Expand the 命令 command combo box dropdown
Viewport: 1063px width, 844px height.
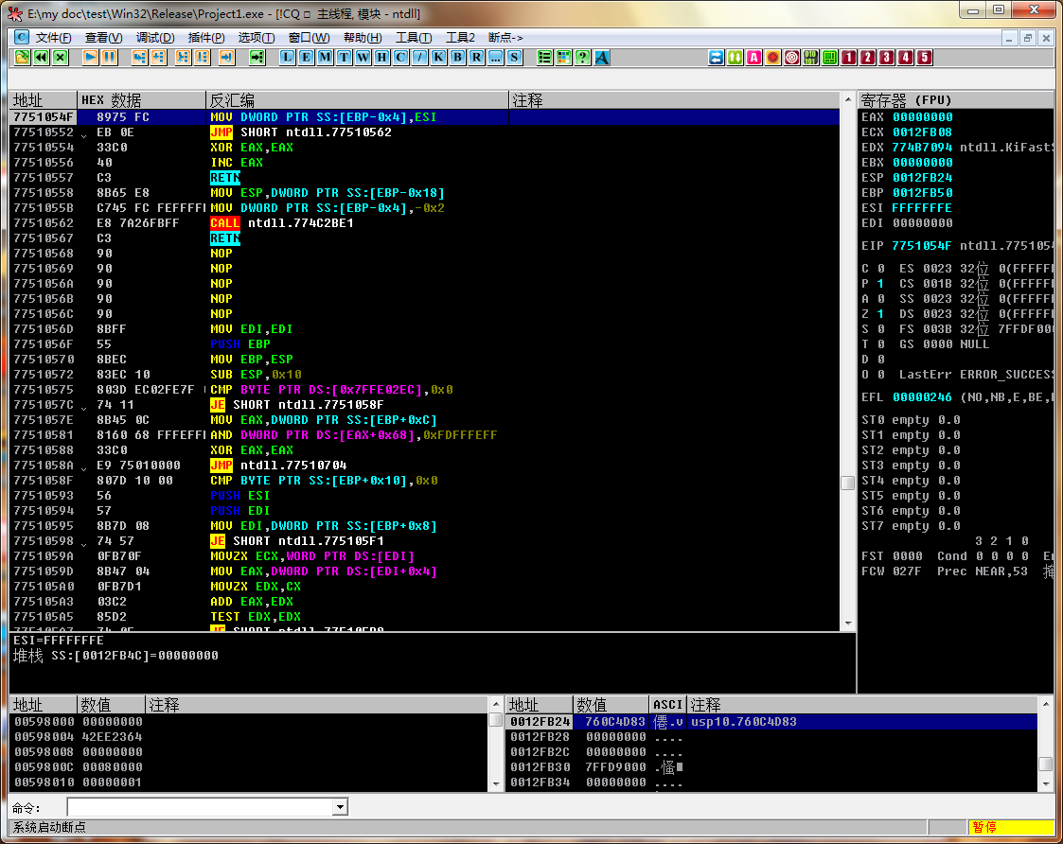pos(341,807)
